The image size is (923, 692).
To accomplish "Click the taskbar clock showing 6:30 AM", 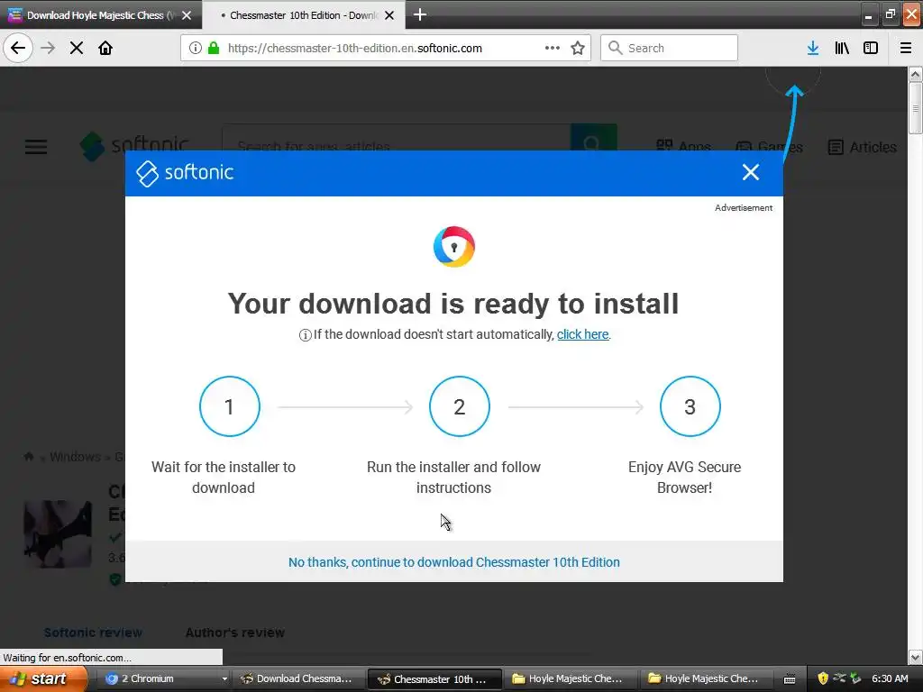I will (x=890, y=678).
